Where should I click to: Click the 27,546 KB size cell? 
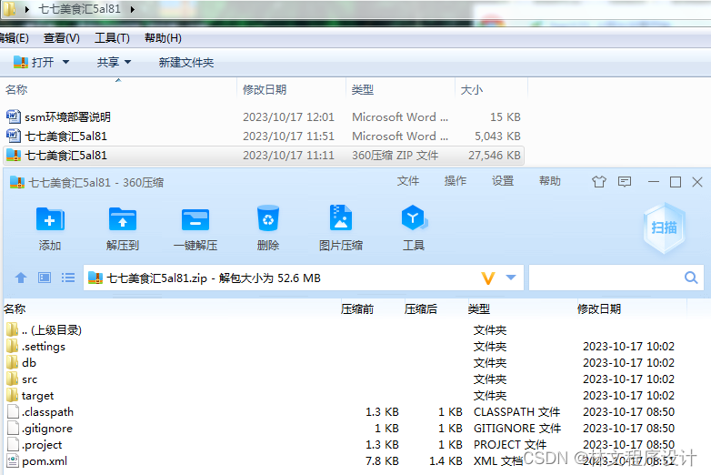click(495, 156)
